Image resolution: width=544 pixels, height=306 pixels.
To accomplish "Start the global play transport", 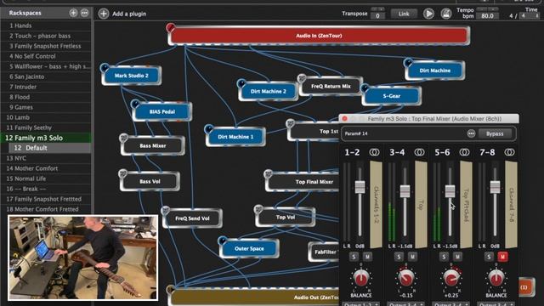I will [x=428, y=14].
